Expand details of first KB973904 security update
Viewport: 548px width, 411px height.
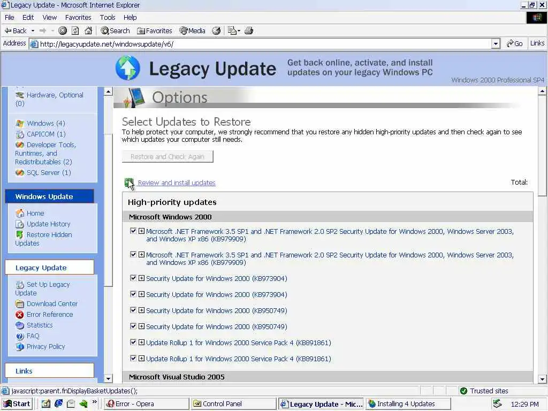[x=141, y=278]
